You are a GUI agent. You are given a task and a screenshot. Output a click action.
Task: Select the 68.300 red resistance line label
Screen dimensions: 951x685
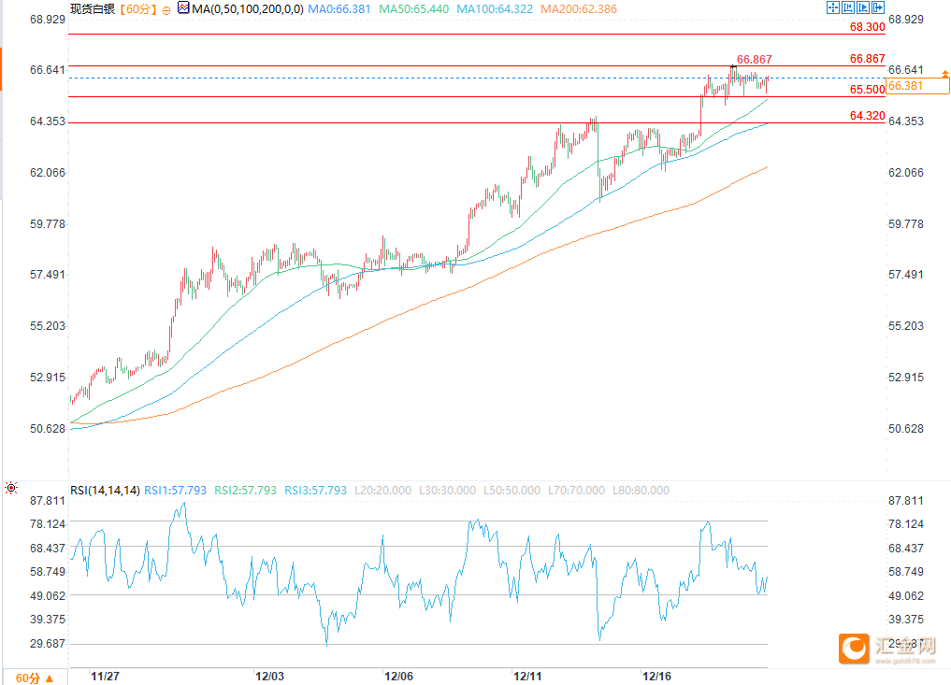coord(867,27)
